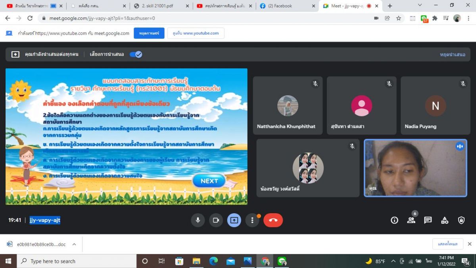Open host controls lock icon
This screenshot has height=268, width=476.
tap(461, 220)
